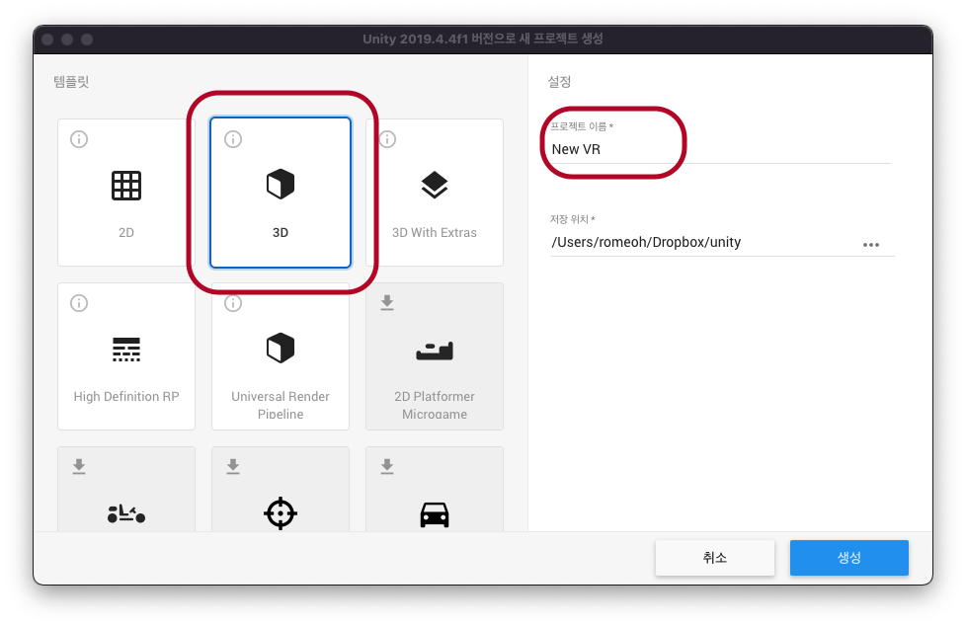Open info icon on 3D With Extras
The width and height of the screenshot is (966, 626).
pyautogui.click(x=387, y=139)
